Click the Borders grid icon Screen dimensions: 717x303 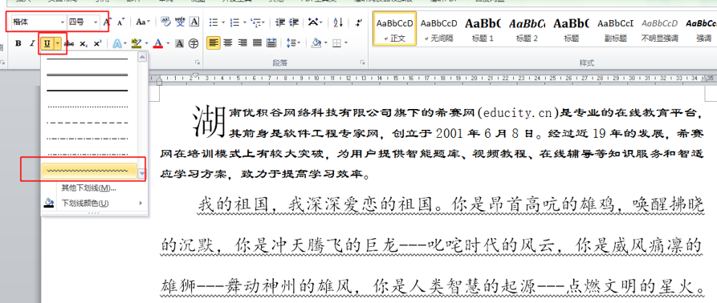point(336,43)
